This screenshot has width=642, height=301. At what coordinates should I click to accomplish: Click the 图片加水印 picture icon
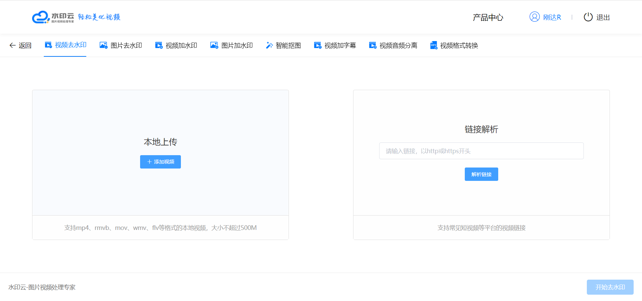[214, 45]
